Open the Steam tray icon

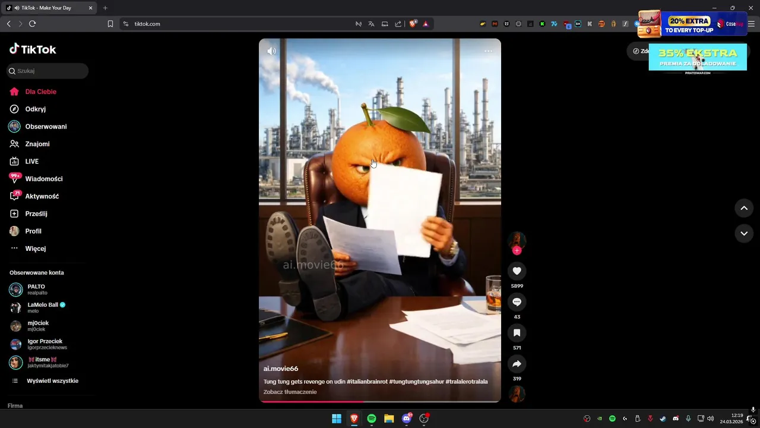coord(663,418)
